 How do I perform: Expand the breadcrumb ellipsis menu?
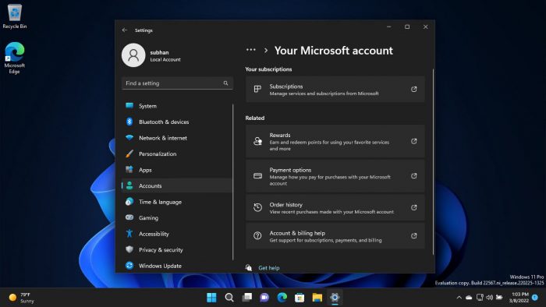250,50
